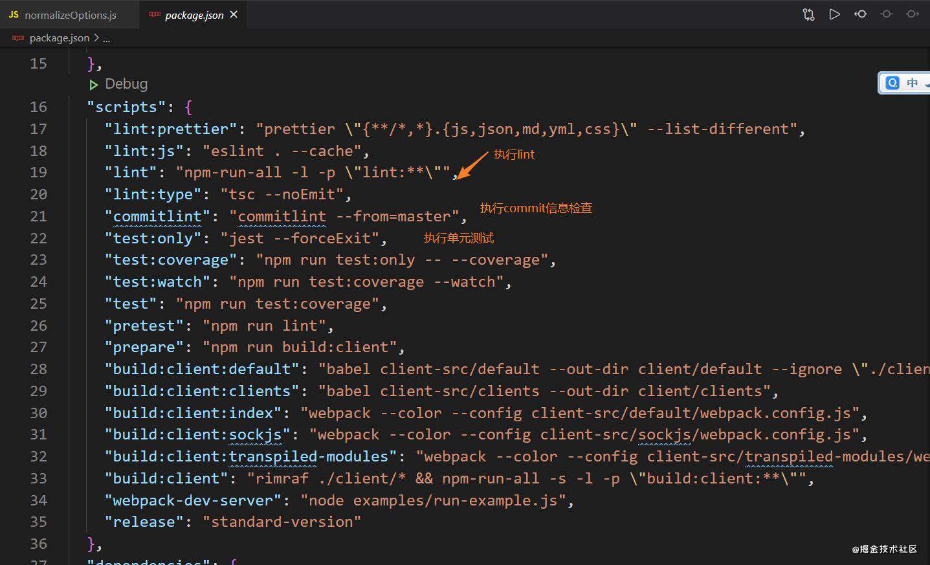Click the npm icon in the breadcrumb
This screenshot has height=565, width=930.
[x=18, y=38]
